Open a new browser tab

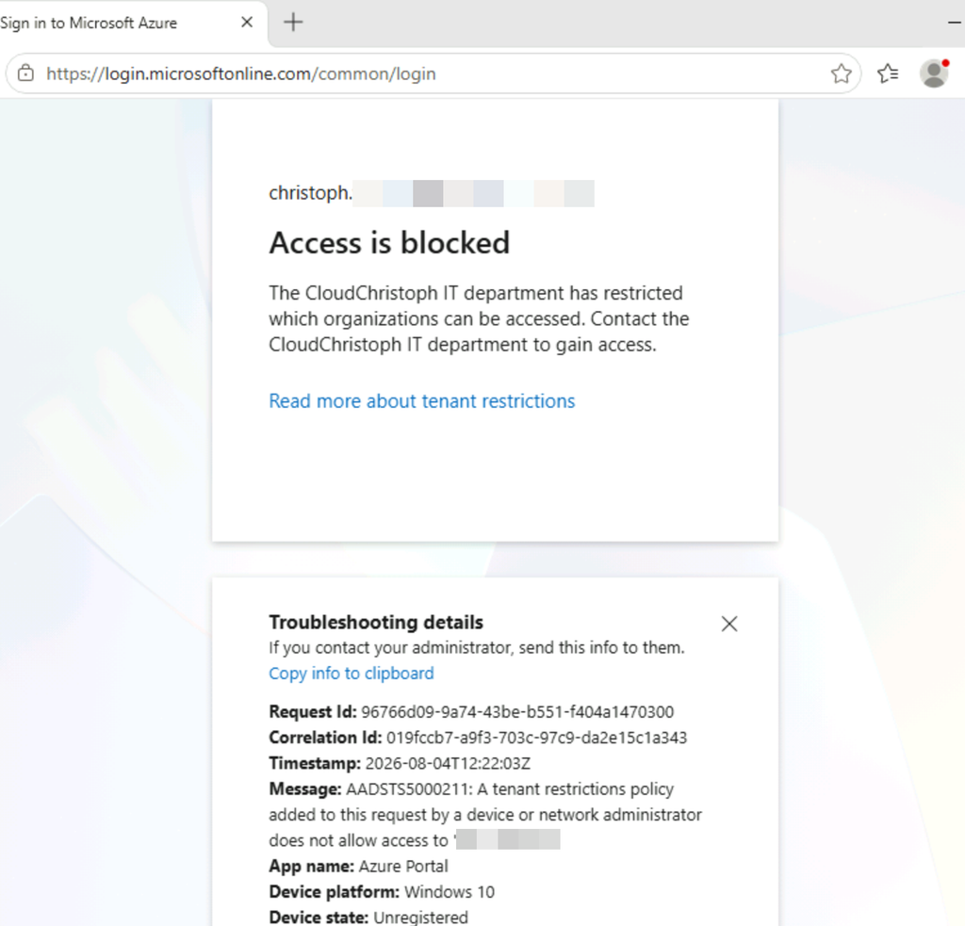(x=294, y=23)
